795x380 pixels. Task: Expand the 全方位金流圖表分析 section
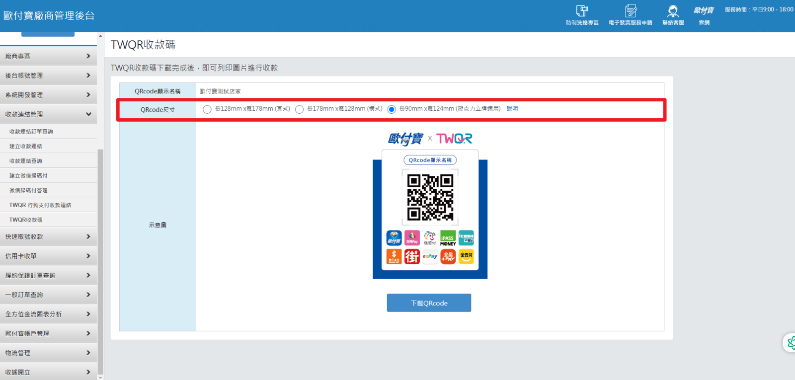coord(48,314)
